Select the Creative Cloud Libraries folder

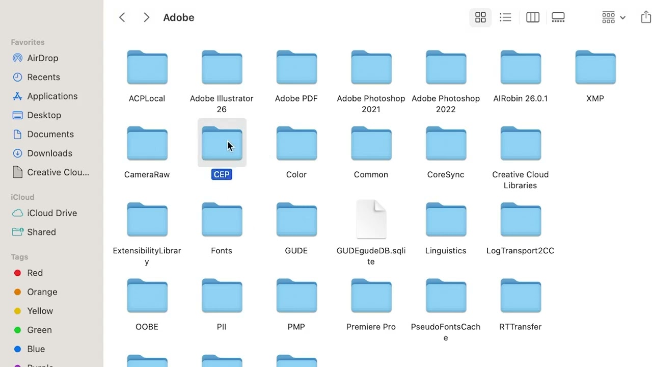click(x=521, y=143)
